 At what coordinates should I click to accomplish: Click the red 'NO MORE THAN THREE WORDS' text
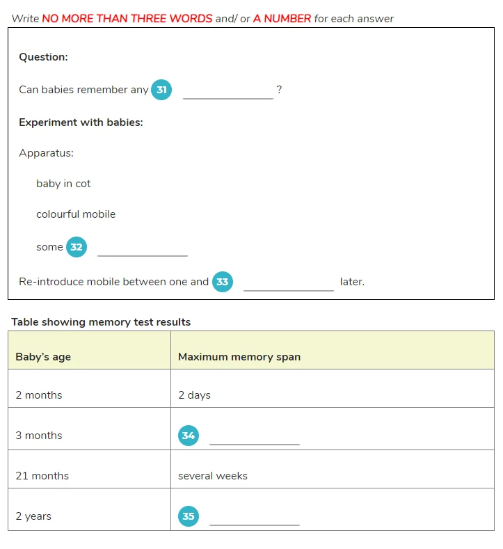click(x=127, y=19)
